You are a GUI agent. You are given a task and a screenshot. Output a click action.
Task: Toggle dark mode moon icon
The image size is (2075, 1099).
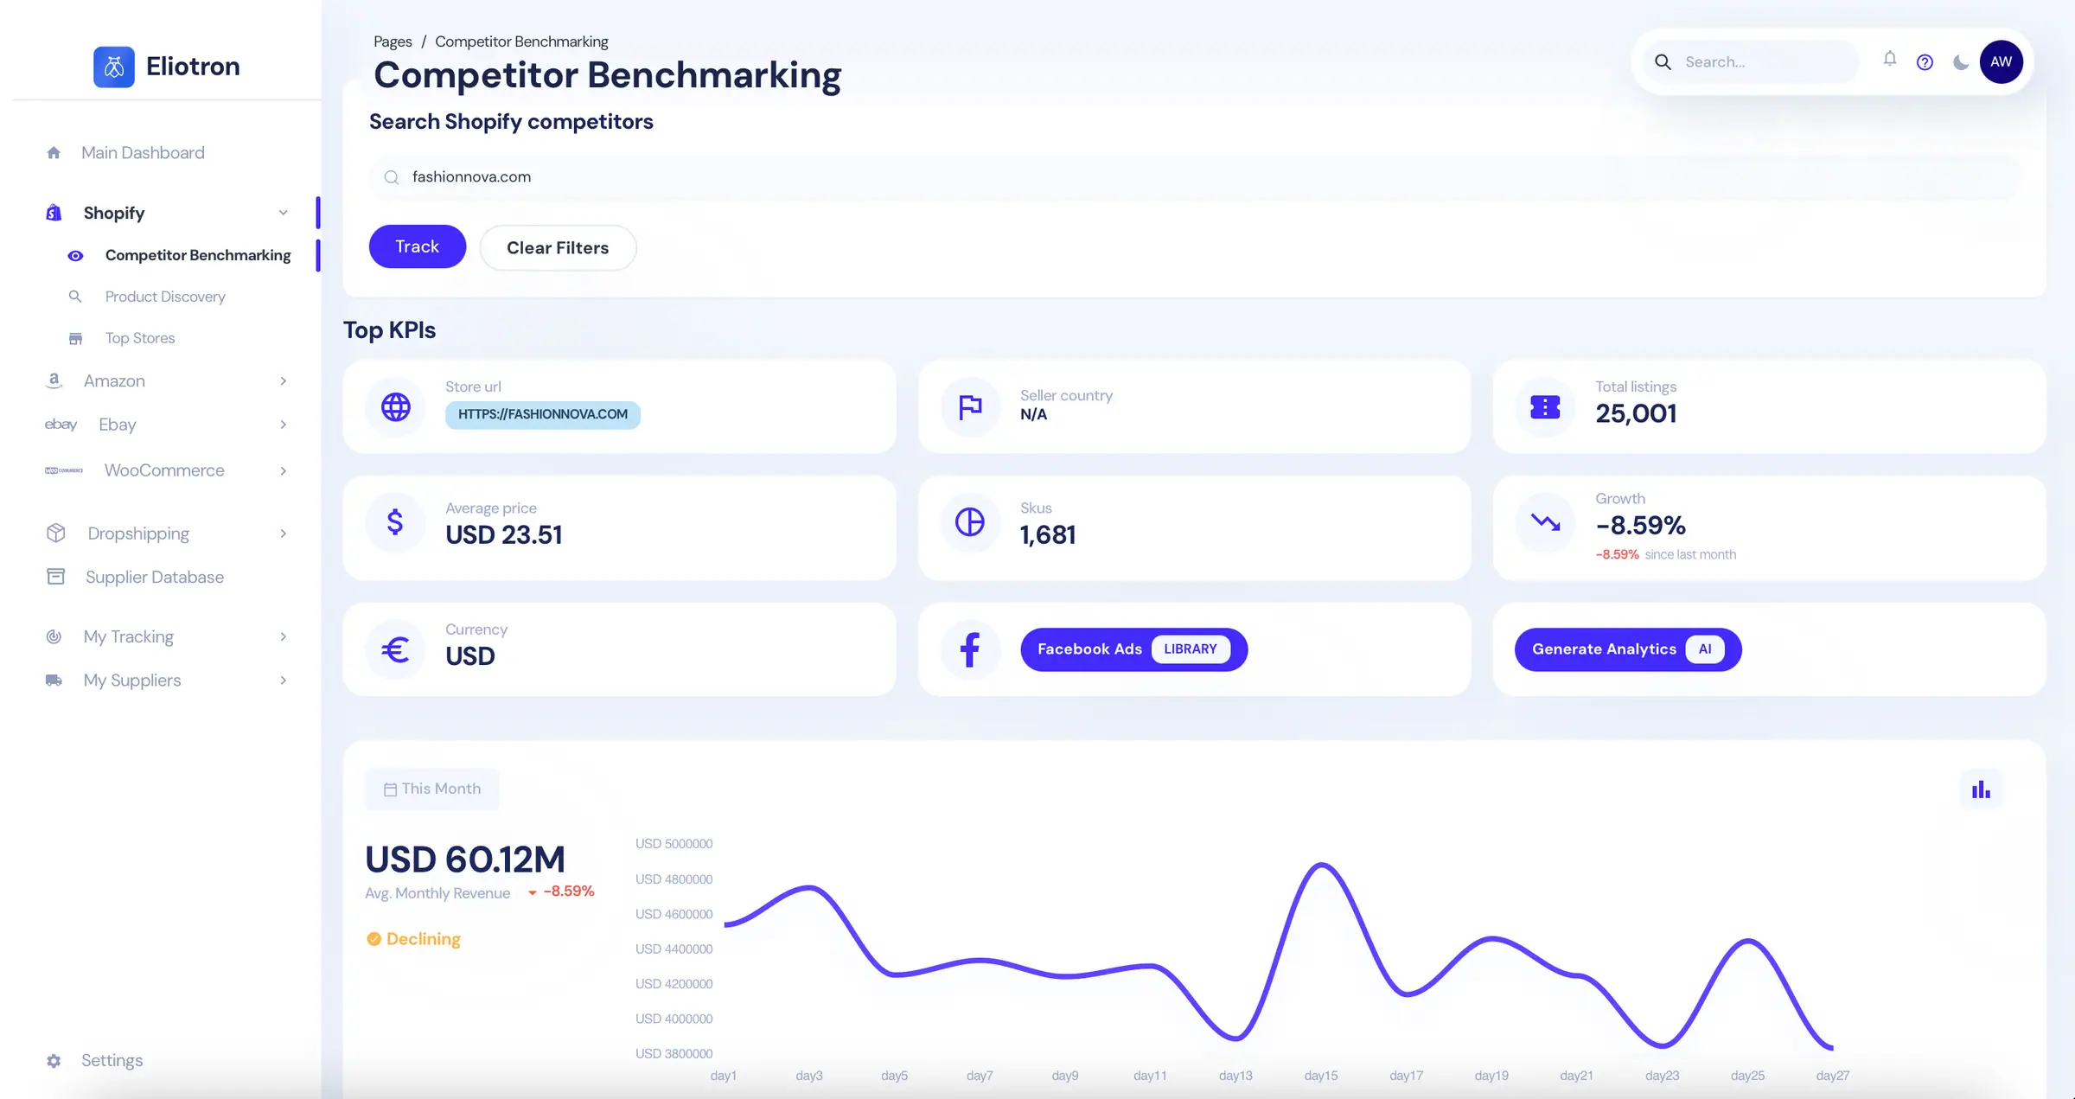(1961, 62)
